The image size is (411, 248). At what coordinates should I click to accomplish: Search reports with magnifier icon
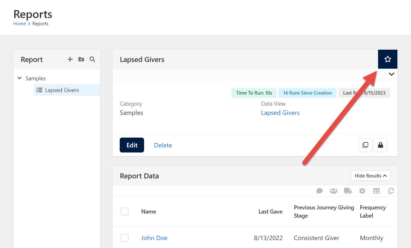pos(92,59)
